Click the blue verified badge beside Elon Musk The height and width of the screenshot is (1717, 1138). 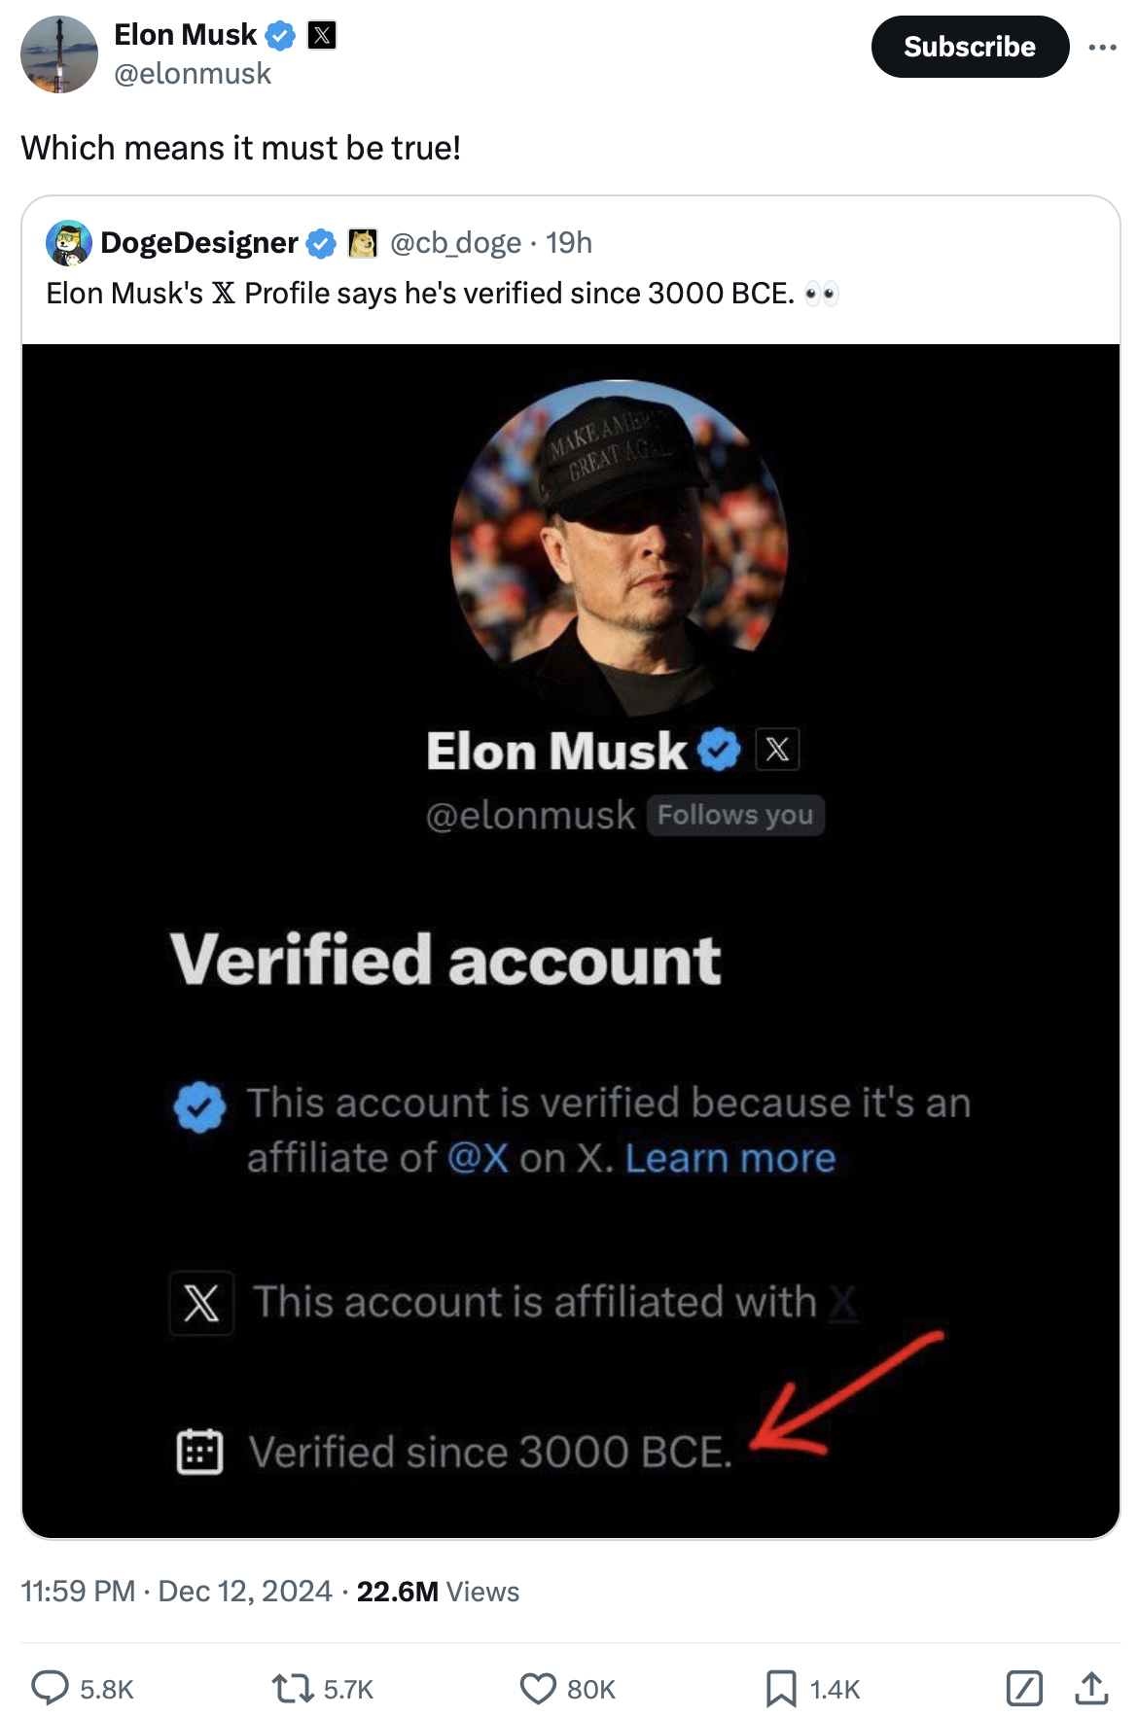coord(280,36)
